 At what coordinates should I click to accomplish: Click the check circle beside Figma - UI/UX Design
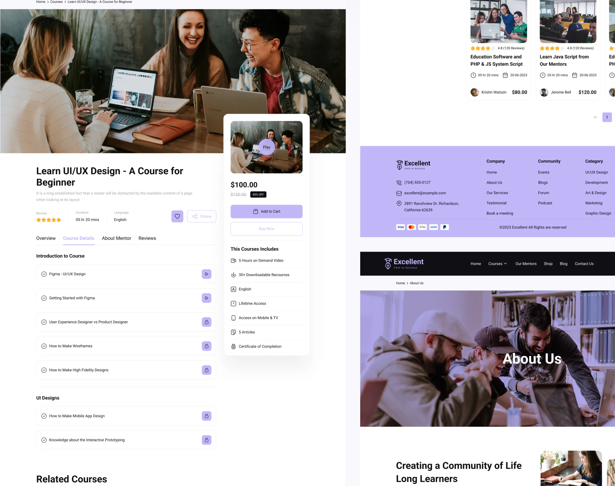[44, 274]
